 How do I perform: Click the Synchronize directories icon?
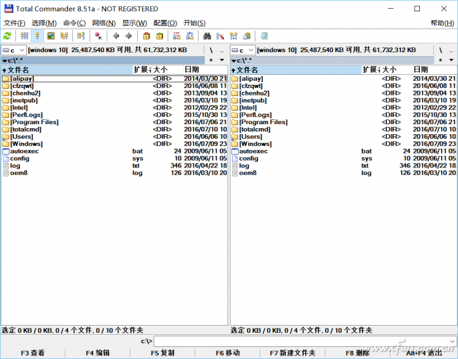[233, 36]
